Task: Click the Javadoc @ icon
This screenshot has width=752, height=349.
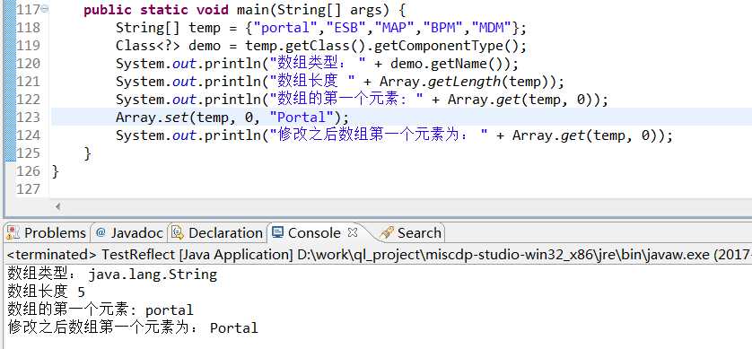Action: coord(101,232)
